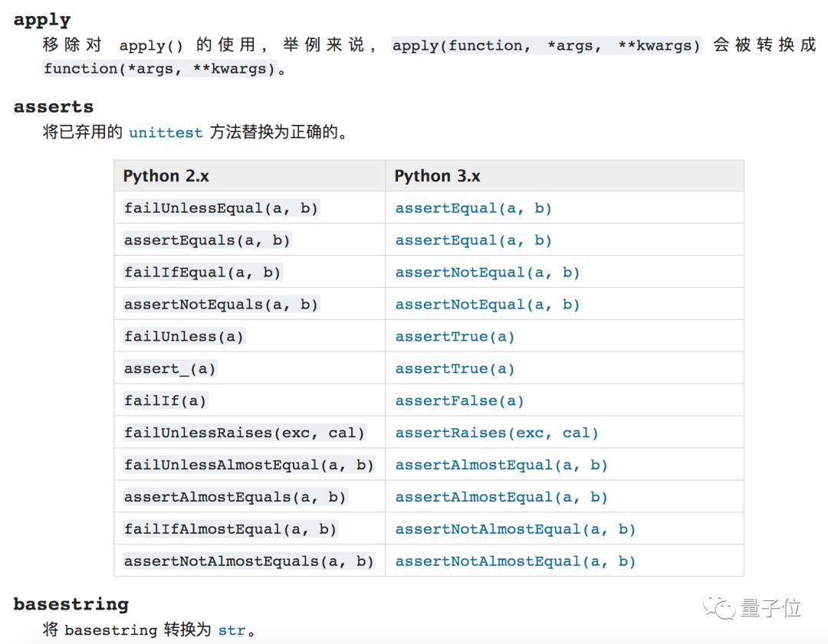
Task: Click assertNotAlmostEqual link in the failIfAlmostEqual row
Action: tap(515, 529)
